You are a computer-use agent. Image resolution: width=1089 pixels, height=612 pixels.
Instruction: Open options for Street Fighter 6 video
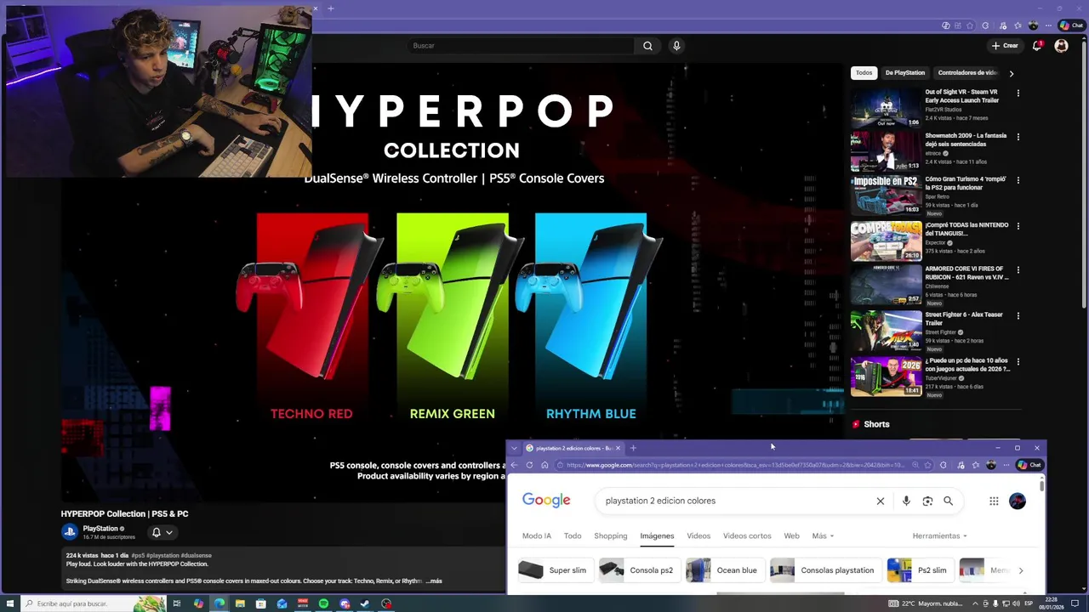[x=1018, y=315]
